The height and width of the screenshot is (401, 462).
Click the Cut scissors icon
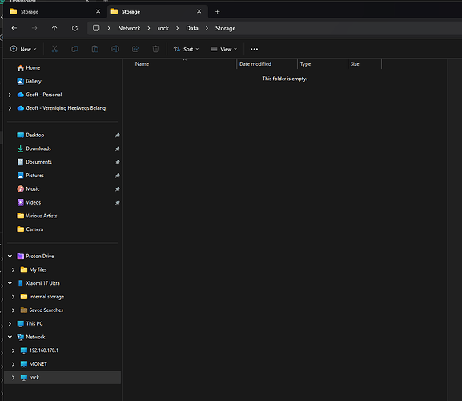pyautogui.click(x=54, y=49)
